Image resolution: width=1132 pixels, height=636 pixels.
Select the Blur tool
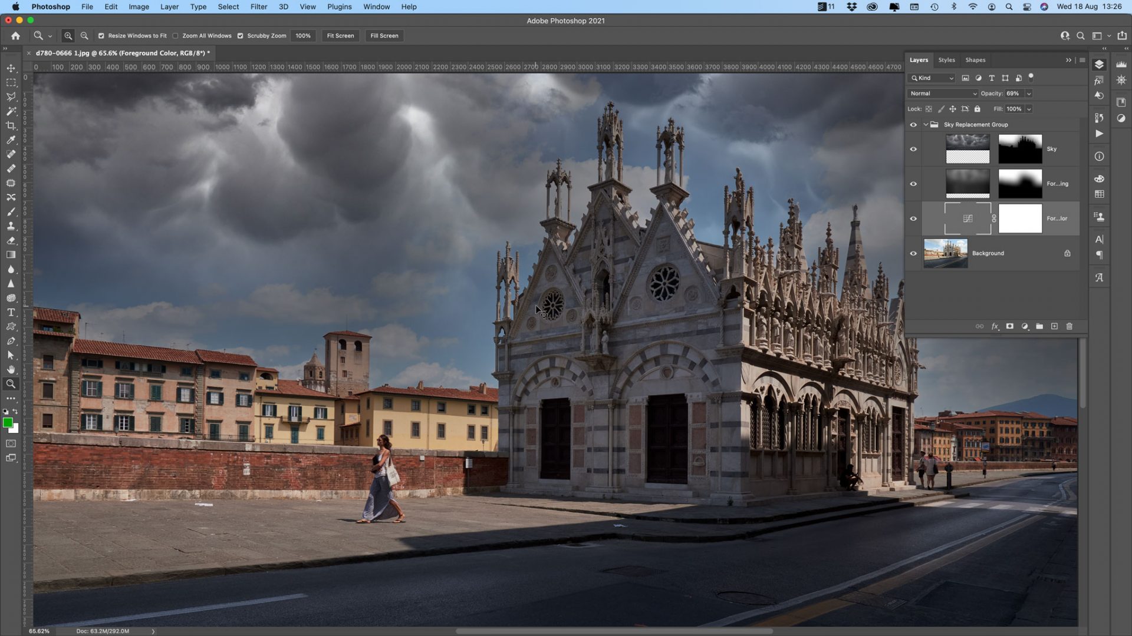11,269
